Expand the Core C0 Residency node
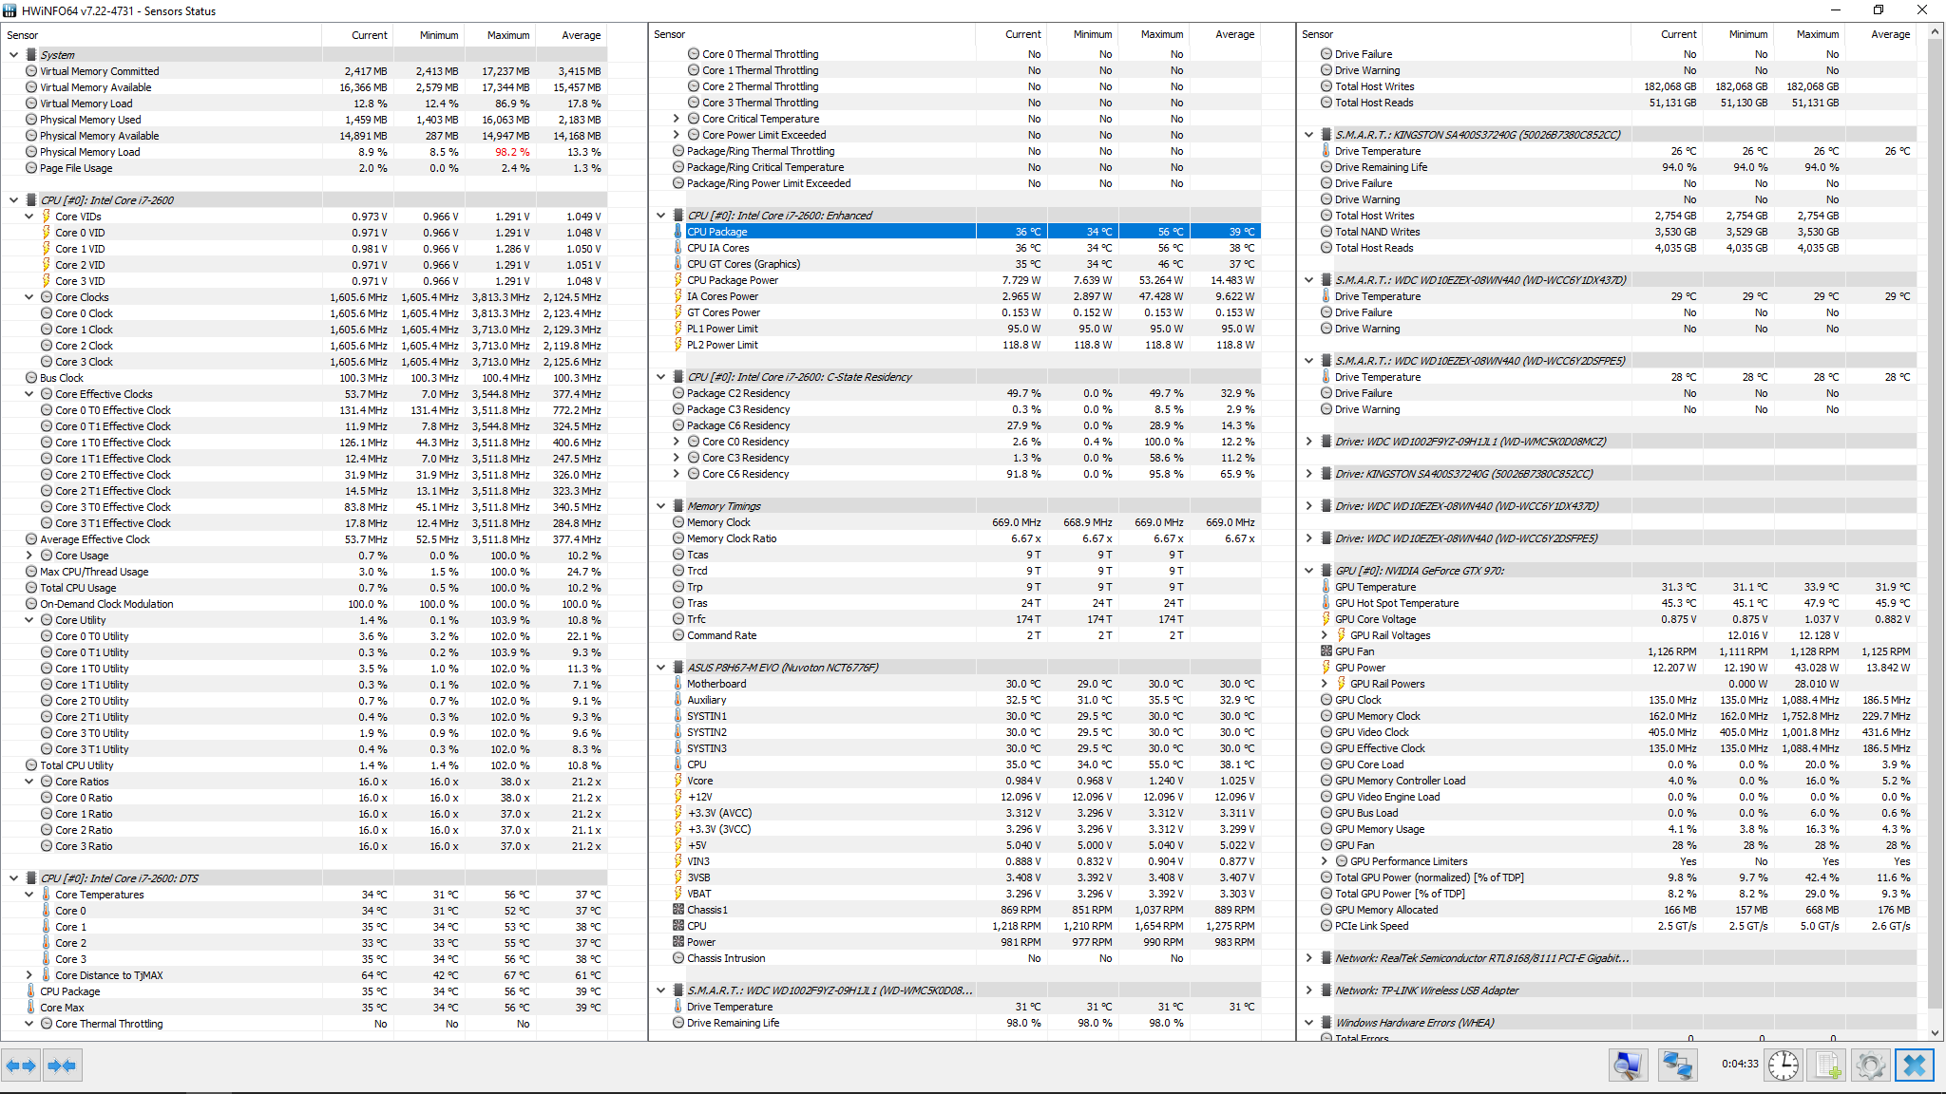The height and width of the screenshot is (1094, 1946). coord(676,442)
